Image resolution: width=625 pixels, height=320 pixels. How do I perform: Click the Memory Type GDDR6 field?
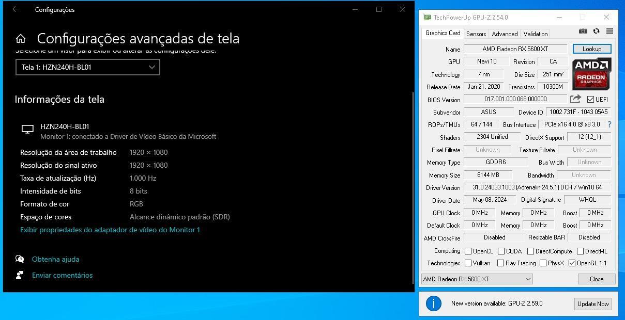[x=495, y=162]
